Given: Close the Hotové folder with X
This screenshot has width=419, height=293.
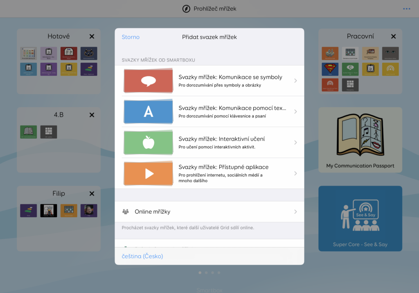Looking at the screenshot, I should (92, 36).
